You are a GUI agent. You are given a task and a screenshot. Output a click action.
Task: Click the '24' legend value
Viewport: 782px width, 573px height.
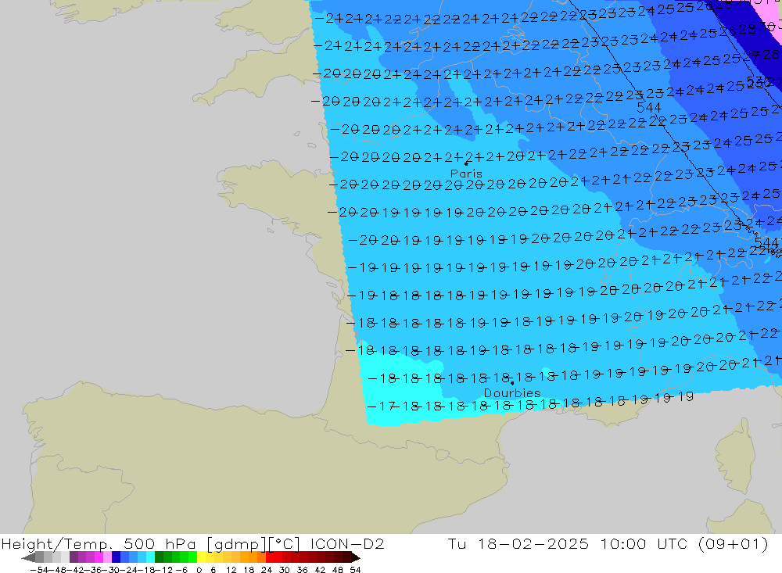267,570
